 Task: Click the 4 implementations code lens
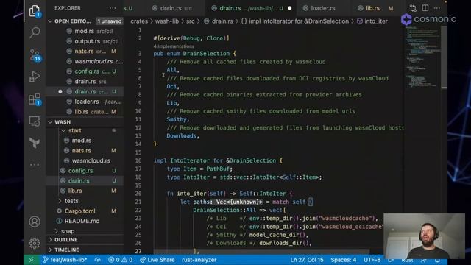pos(174,46)
